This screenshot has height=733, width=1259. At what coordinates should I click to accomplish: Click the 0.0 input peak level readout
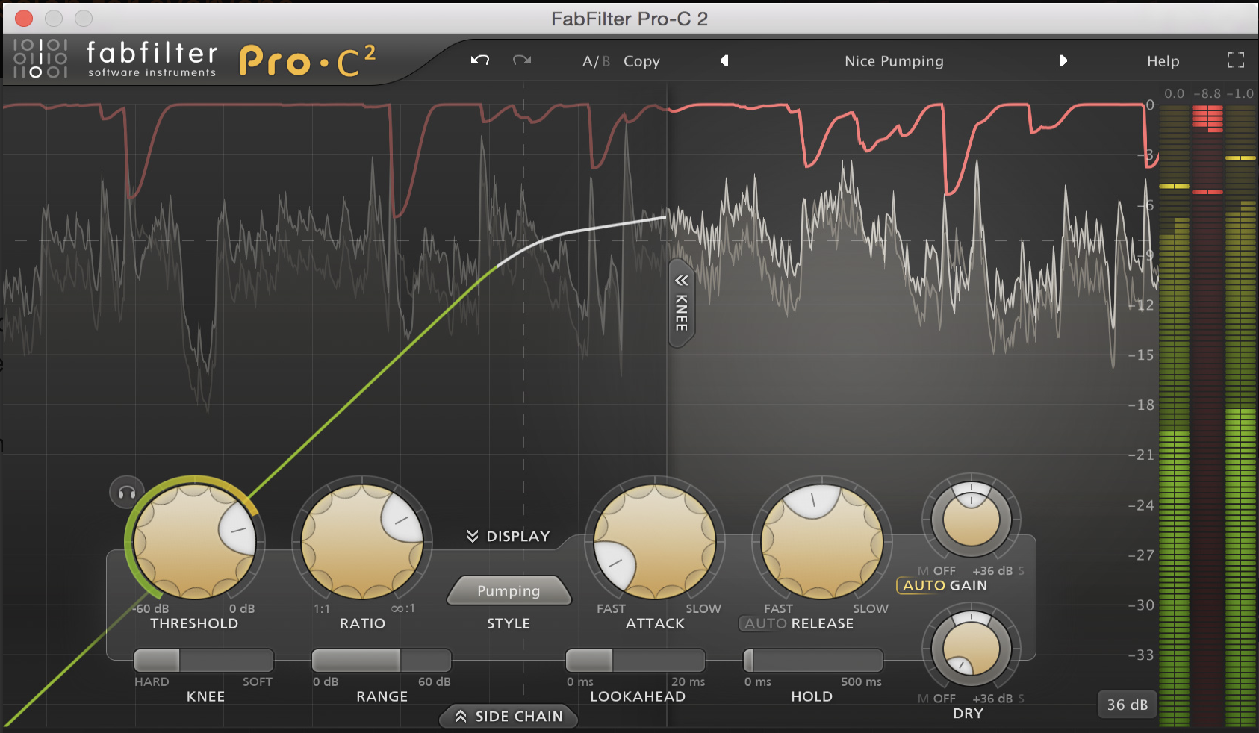(x=1174, y=93)
